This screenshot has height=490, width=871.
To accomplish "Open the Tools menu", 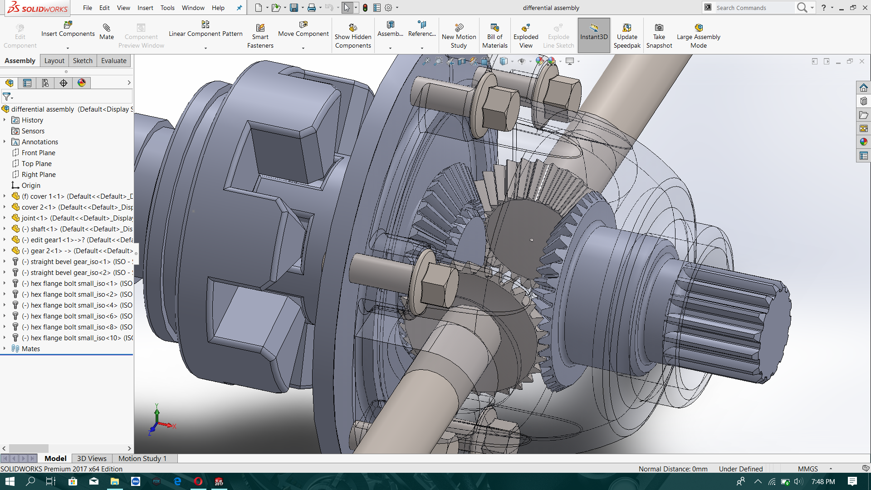I will pyautogui.click(x=167, y=8).
